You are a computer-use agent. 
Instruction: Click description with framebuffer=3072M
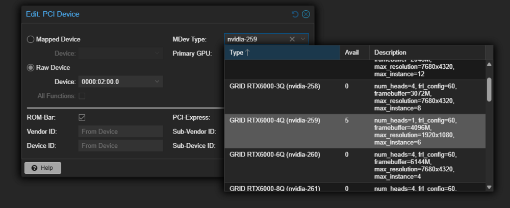(415, 97)
